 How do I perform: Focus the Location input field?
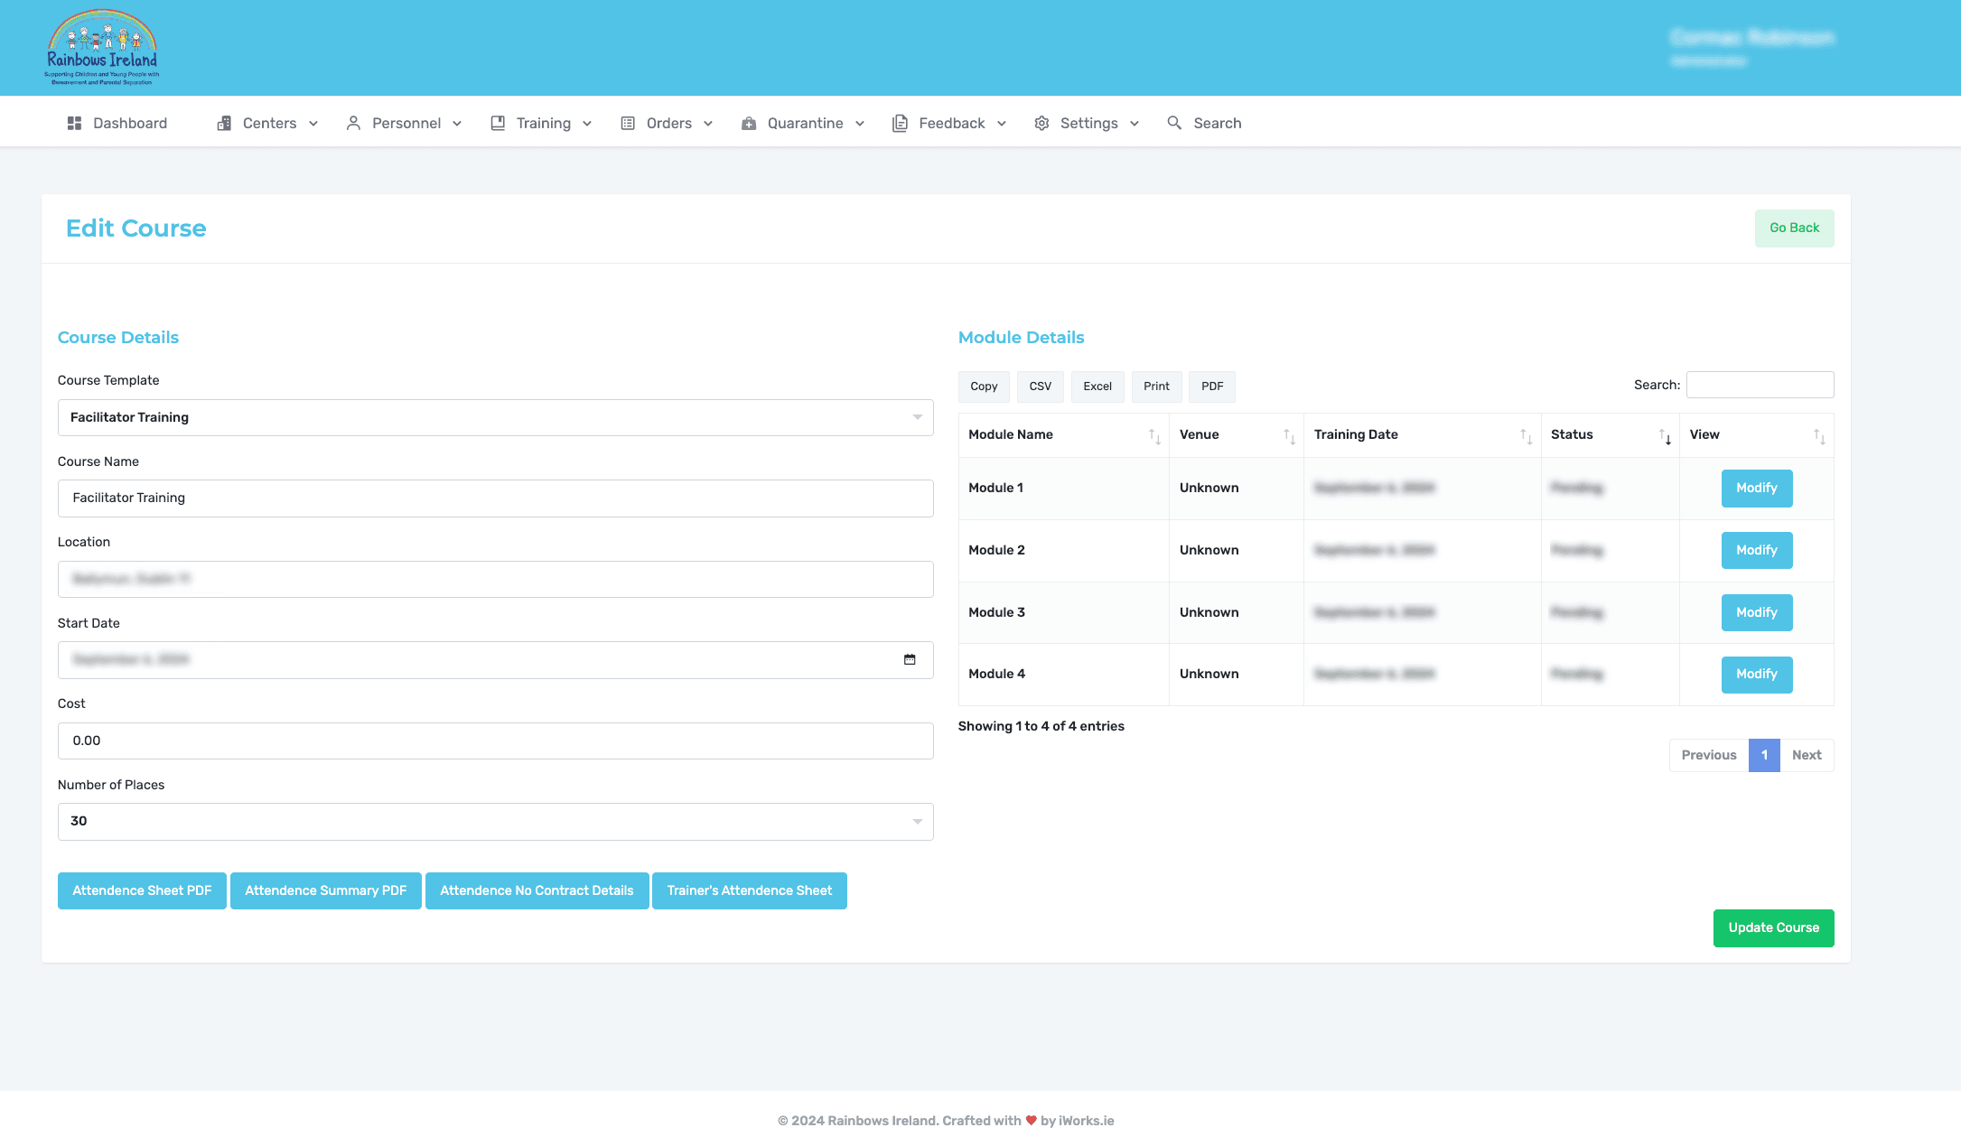[x=495, y=579]
